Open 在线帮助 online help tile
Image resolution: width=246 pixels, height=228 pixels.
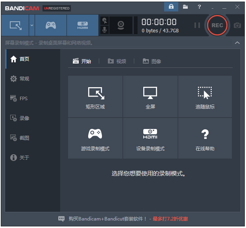205,138
